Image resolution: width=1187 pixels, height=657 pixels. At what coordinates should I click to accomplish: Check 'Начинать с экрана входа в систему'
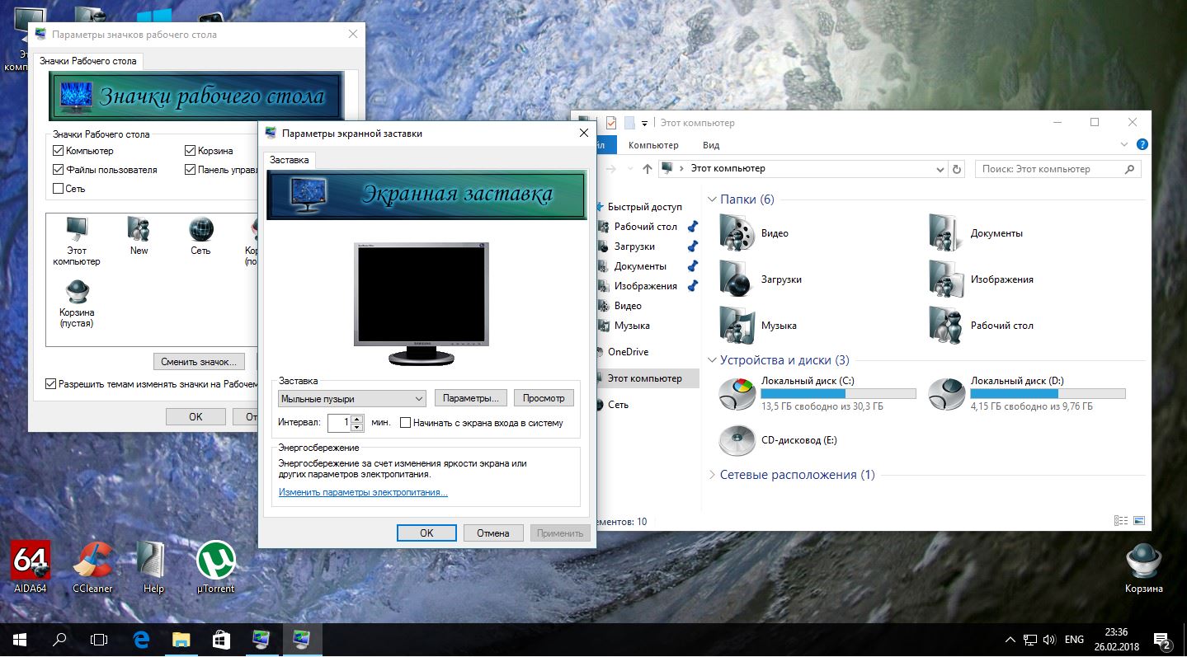pyautogui.click(x=405, y=423)
